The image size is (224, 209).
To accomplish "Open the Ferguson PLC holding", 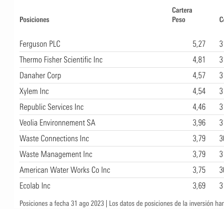I will click(40, 44).
